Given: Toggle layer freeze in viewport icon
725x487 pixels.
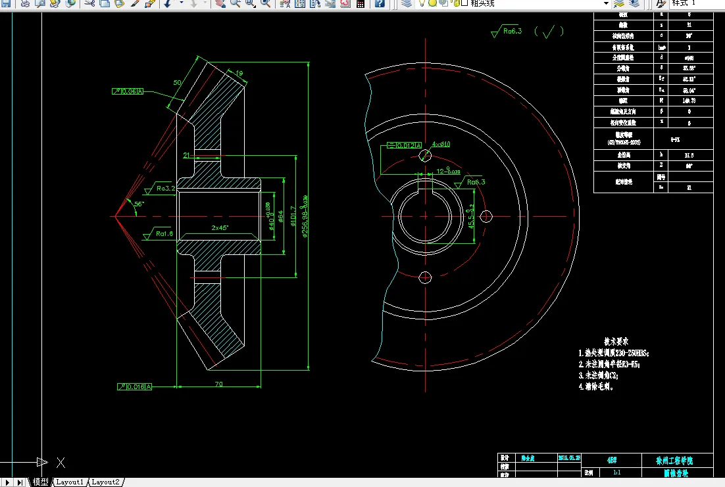Looking at the screenshot, I should pos(443,4).
